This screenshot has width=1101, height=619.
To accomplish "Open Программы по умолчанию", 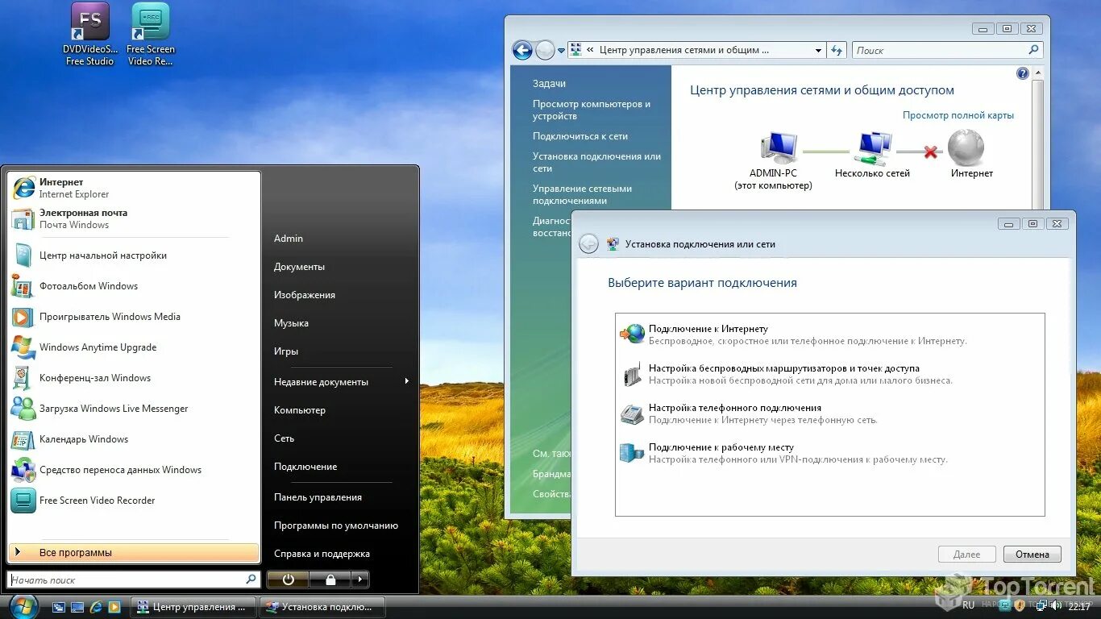I will pos(336,526).
